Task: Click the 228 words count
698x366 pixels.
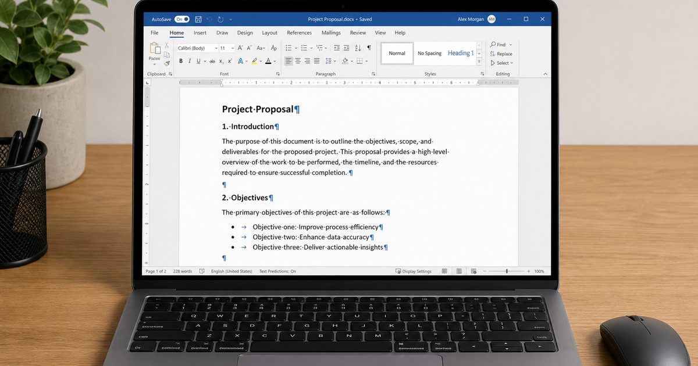Action: tap(183, 271)
